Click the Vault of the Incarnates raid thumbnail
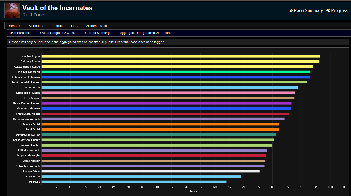Image resolution: width=351 pixels, height=196 pixels. [12, 11]
